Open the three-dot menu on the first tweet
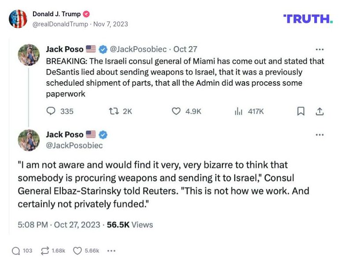The width and height of the screenshot is (342, 264). [320, 50]
